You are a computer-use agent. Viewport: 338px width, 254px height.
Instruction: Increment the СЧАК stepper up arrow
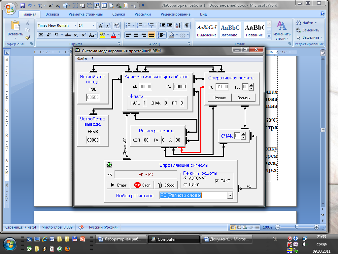pyautogui.click(x=243, y=134)
